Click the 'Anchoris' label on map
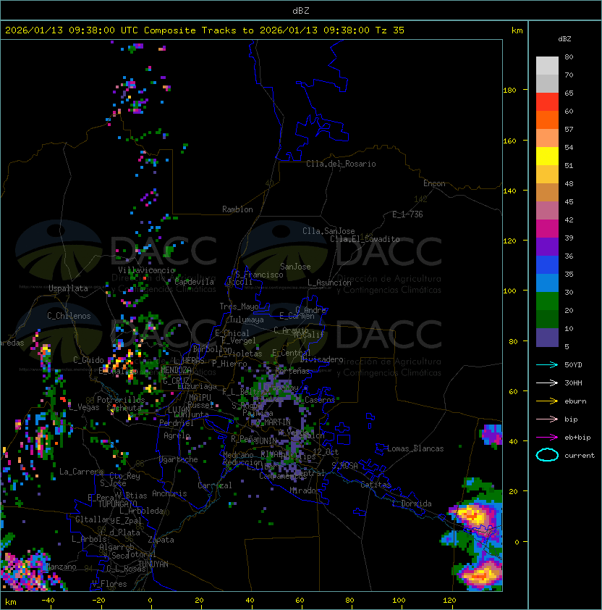 click(169, 493)
